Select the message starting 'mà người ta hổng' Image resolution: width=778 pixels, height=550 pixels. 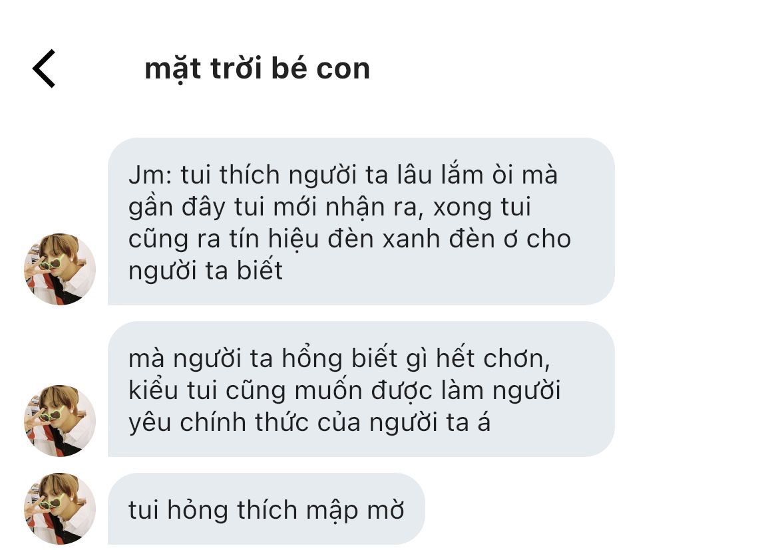(x=361, y=389)
